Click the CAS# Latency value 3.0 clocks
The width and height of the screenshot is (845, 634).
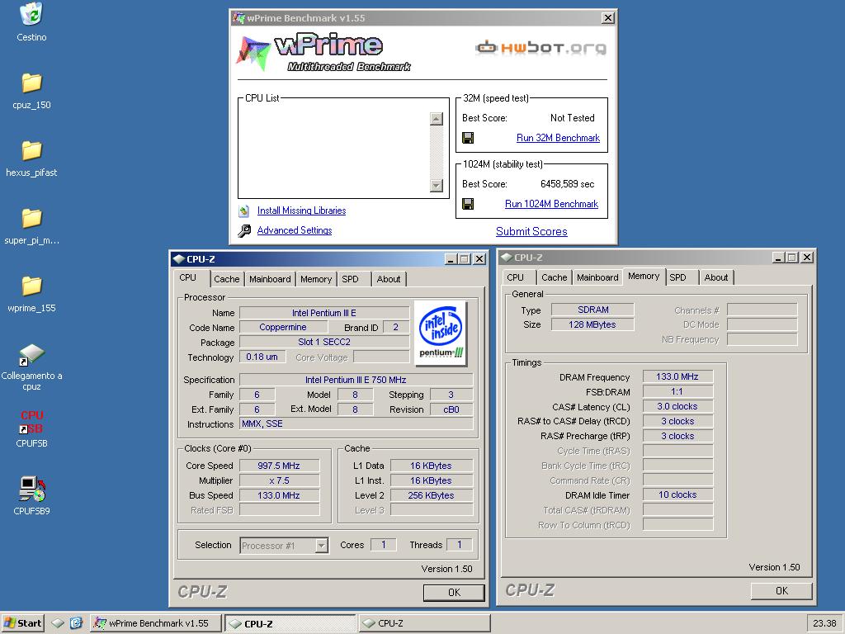[677, 406]
